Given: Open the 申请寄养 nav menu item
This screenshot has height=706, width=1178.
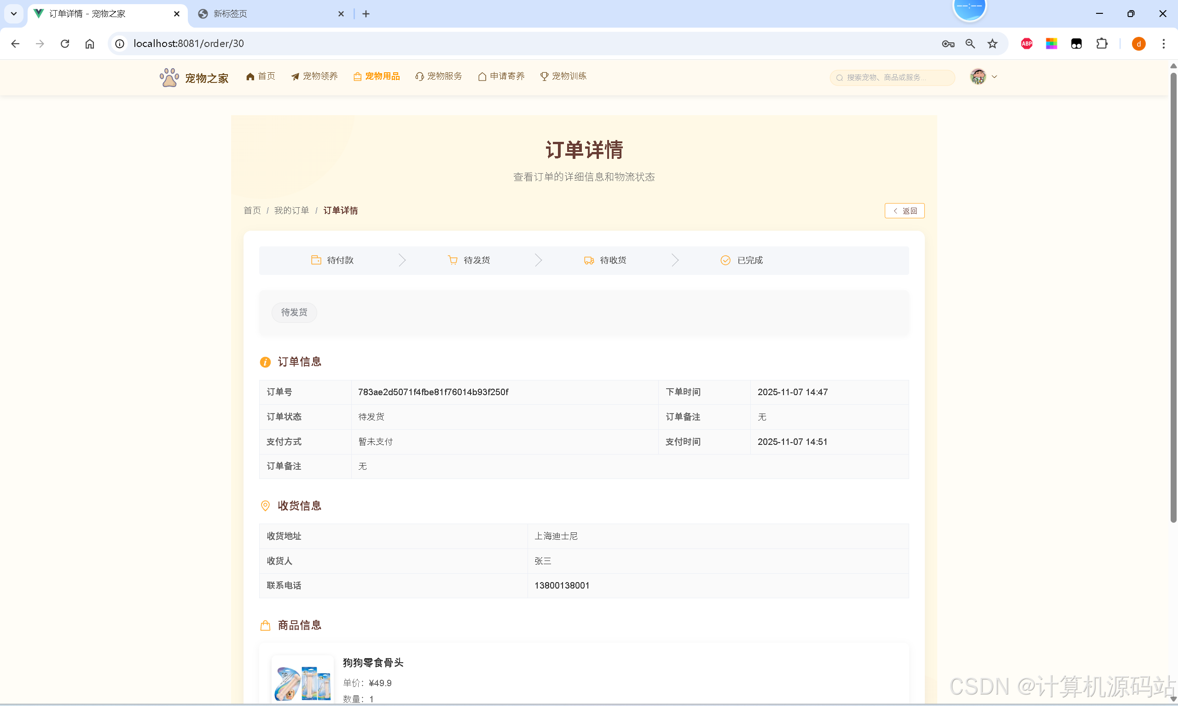Looking at the screenshot, I should pyautogui.click(x=501, y=76).
